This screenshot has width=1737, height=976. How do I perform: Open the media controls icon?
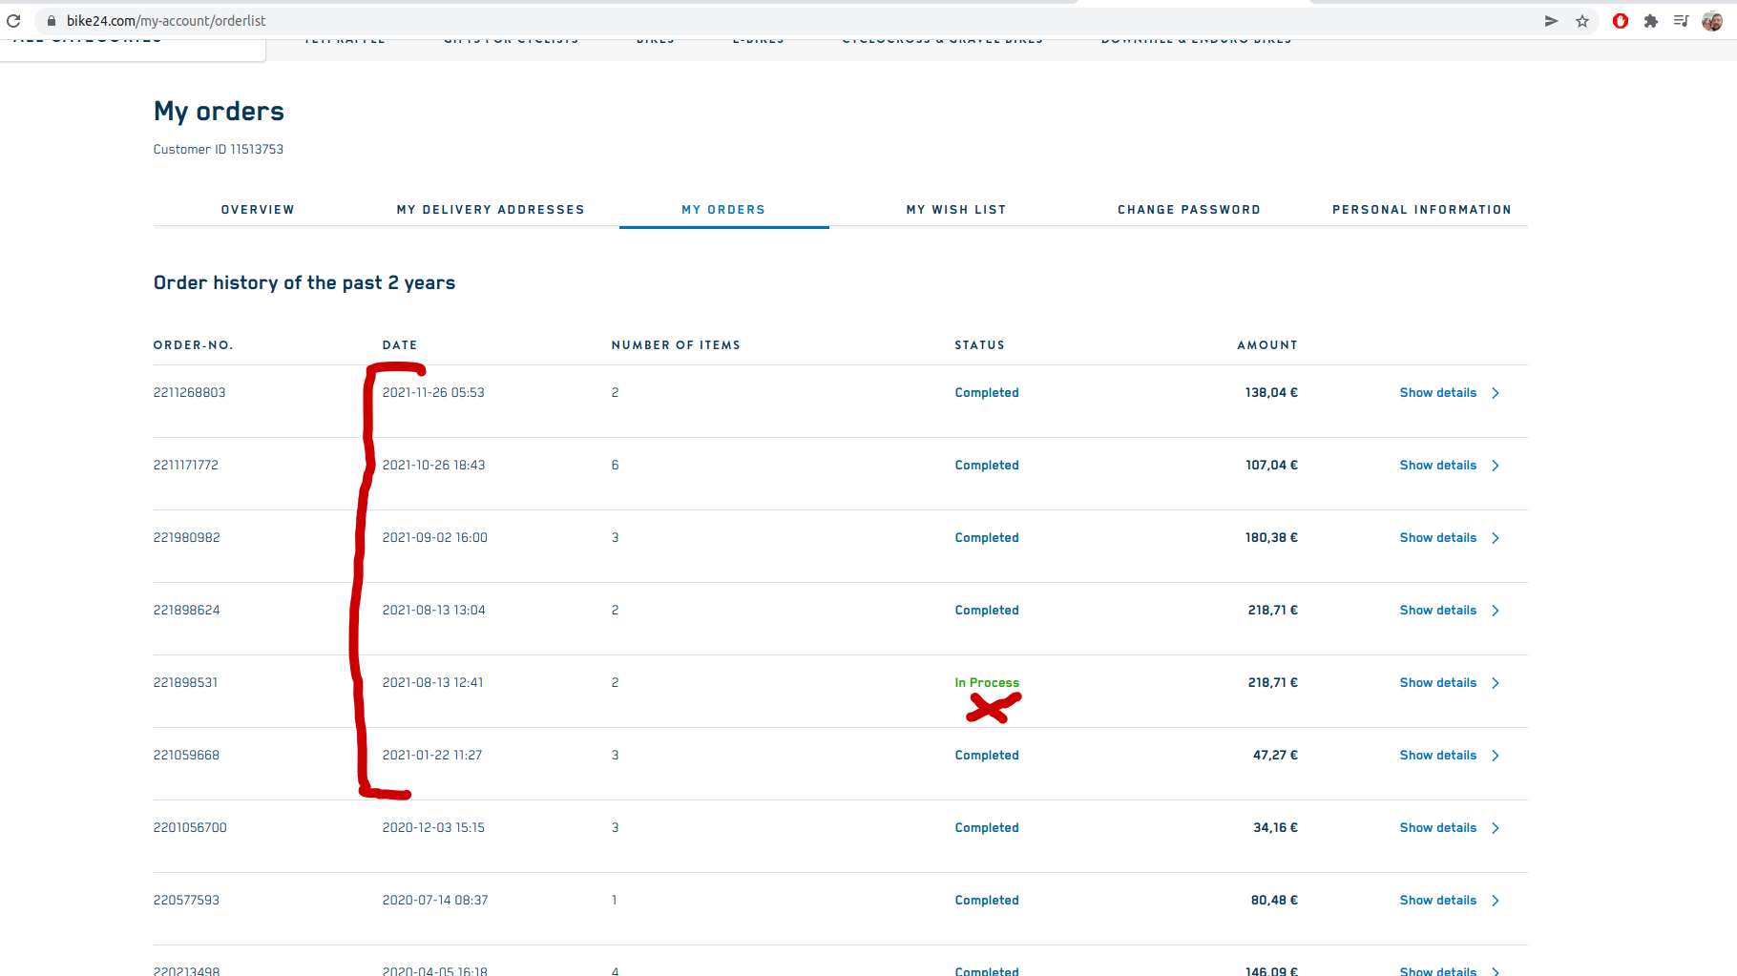[x=1681, y=21]
